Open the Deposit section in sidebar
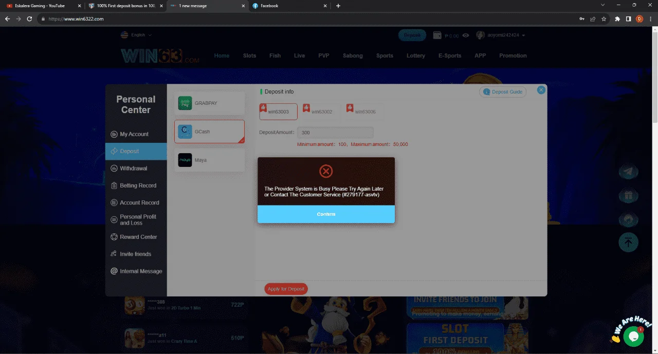This screenshot has height=354, width=658. pyautogui.click(x=136, y=151)
